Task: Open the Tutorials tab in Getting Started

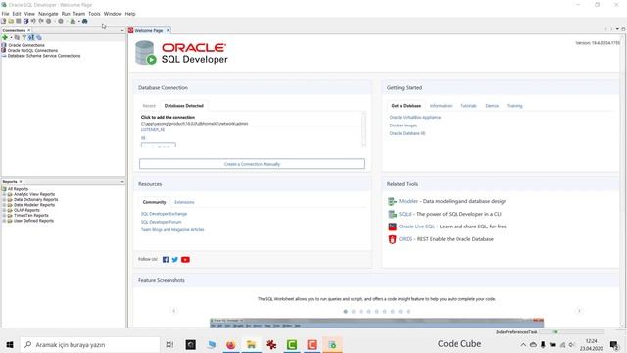Action: (468, 106)
